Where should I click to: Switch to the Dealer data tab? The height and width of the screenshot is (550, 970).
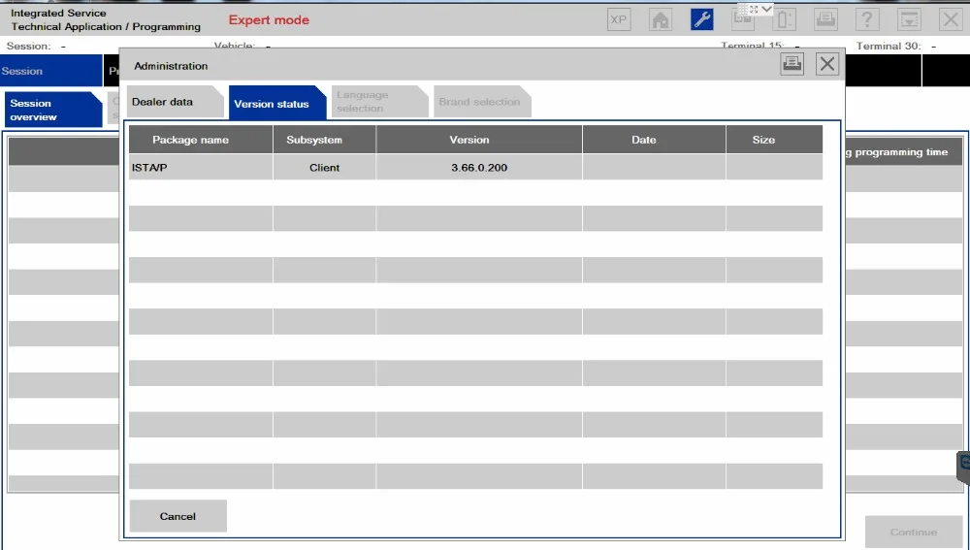[175, 102]
